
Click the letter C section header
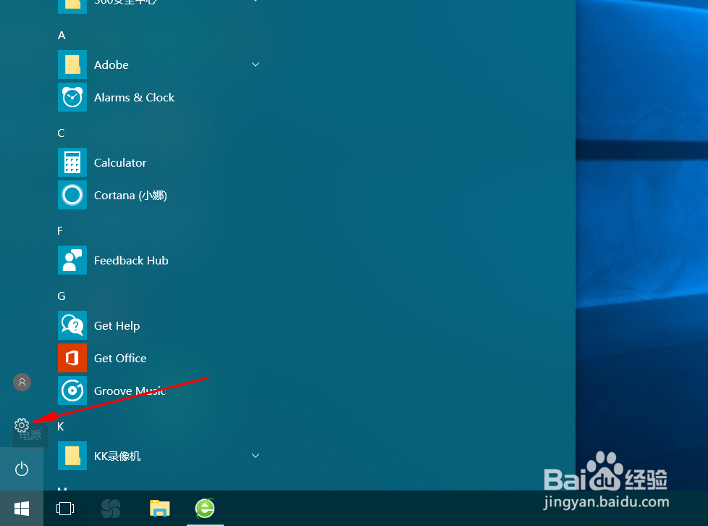pos(61,133)
